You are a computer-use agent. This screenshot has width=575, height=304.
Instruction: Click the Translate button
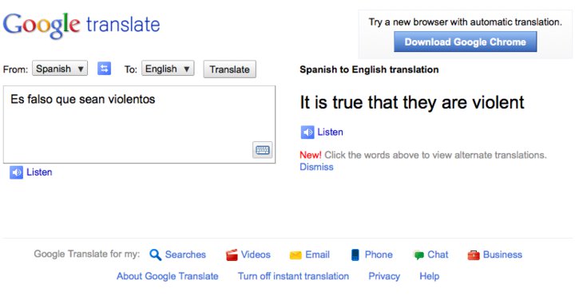click(229, 69)
